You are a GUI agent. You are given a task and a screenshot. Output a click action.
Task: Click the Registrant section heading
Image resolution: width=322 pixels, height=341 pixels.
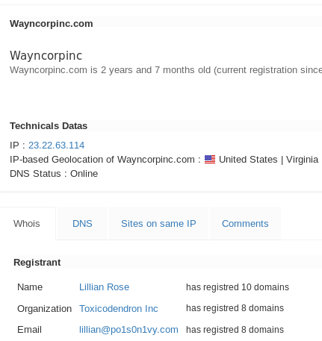(37, 263)
